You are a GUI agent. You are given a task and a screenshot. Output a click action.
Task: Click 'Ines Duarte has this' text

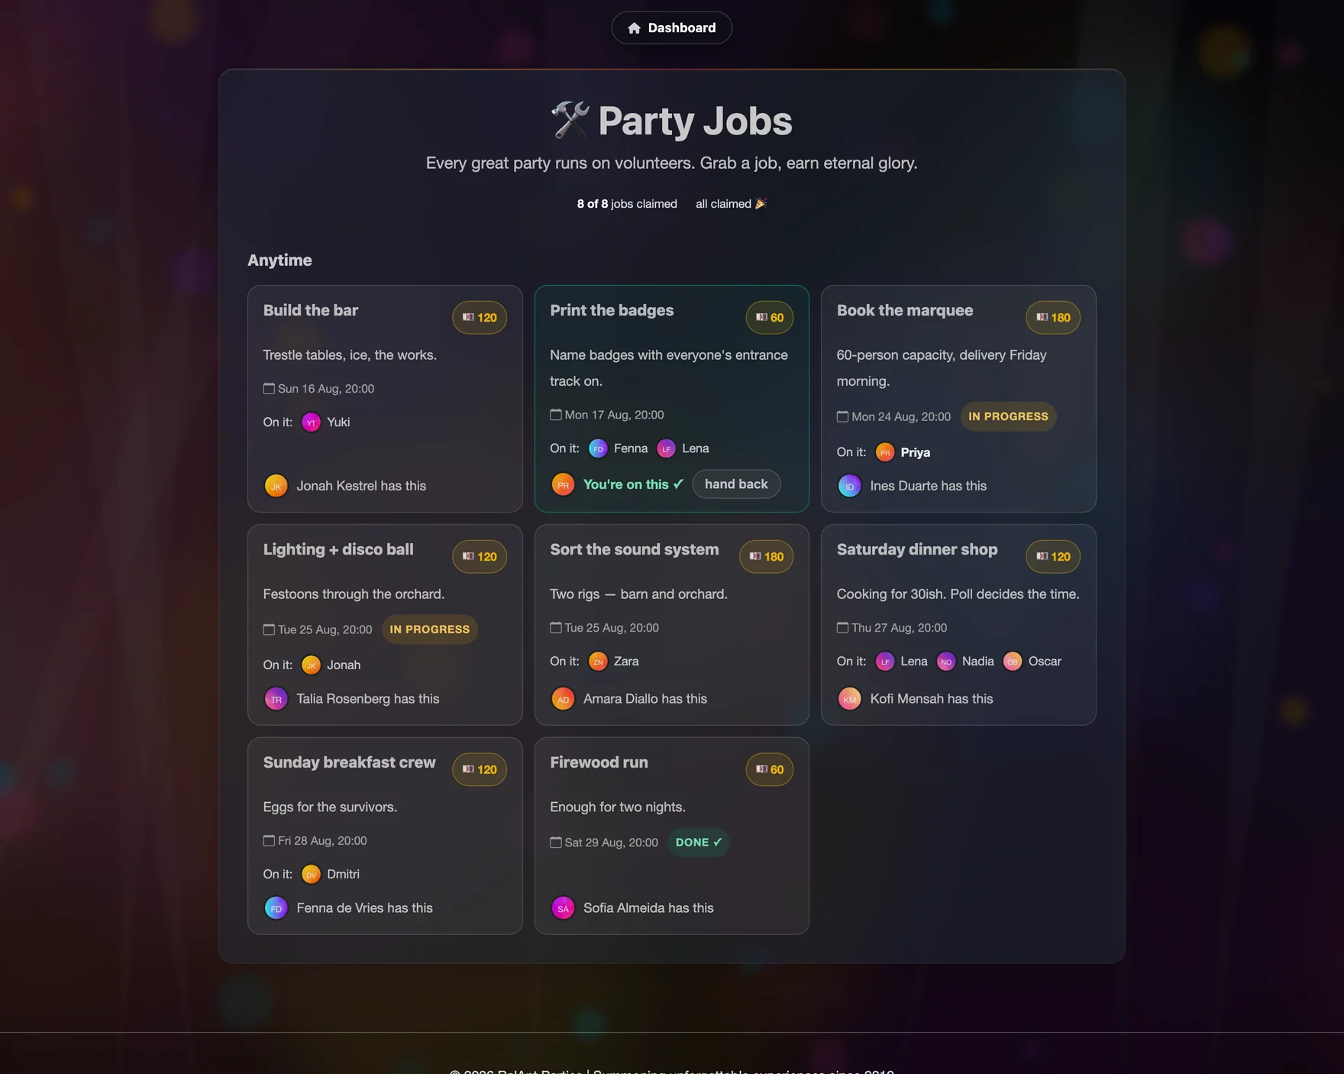[929, 486]
